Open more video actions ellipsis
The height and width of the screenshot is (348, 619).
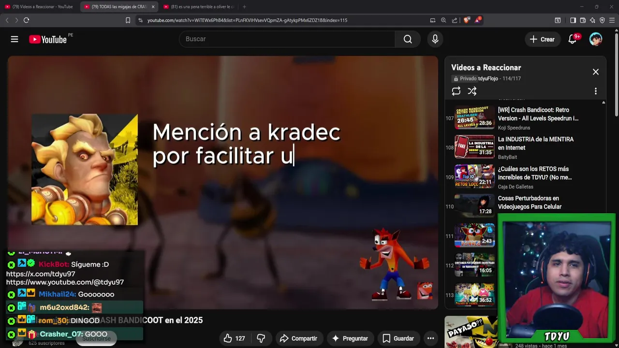pos(430,338)
